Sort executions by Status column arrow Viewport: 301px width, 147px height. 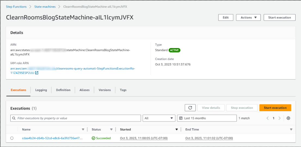[111, 129]
